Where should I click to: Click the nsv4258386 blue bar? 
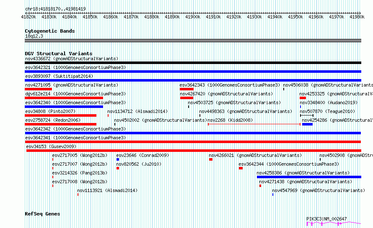tap(309, 177)
